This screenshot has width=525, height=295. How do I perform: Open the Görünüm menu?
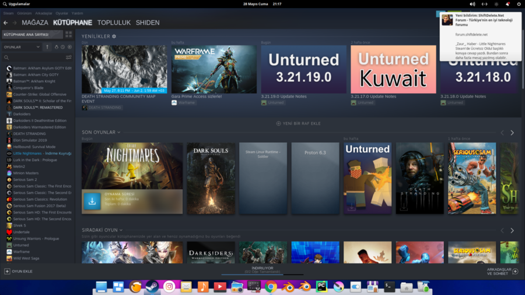point(24,13)
